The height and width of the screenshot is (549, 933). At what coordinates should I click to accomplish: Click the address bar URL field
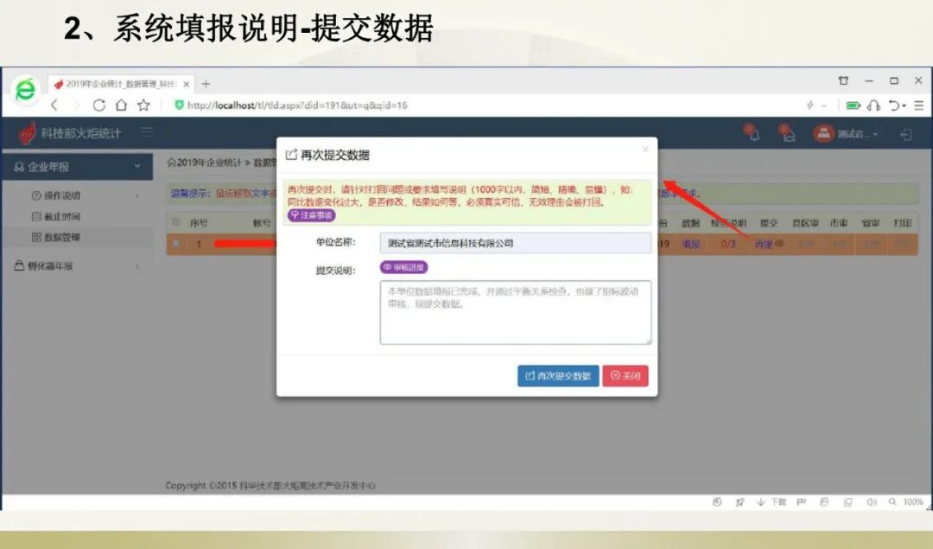[297, 105]
